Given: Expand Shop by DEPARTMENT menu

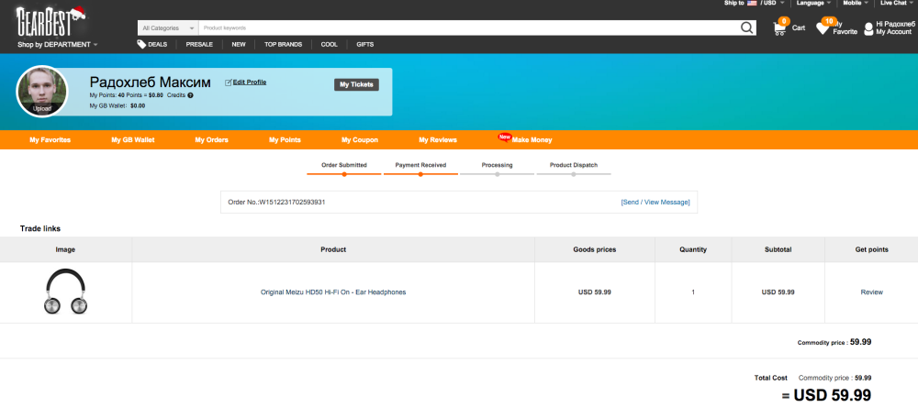Looking at the screenshot, I should (x=57, y=44).
